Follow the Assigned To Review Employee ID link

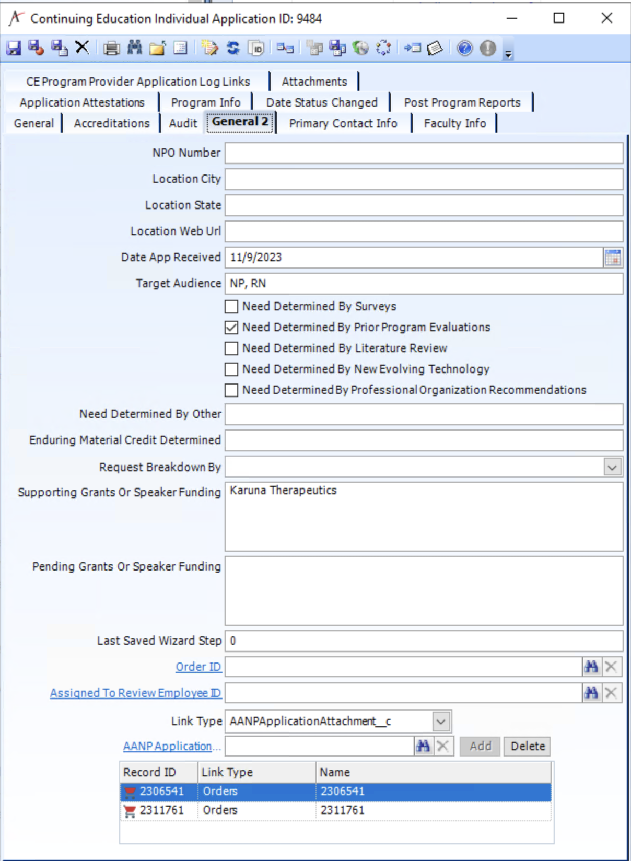click(x=135, y=693)
